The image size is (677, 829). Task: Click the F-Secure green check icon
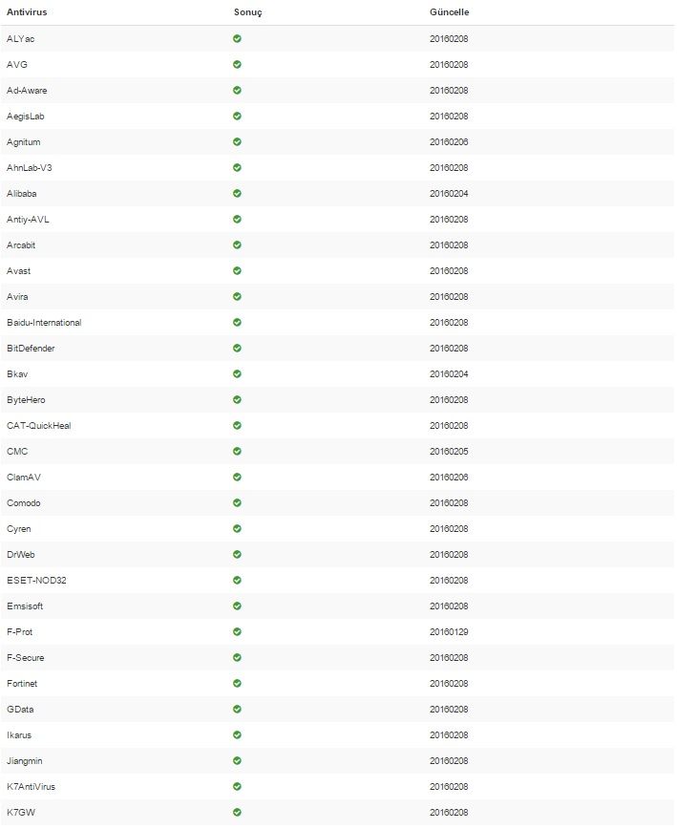(238, 657)
